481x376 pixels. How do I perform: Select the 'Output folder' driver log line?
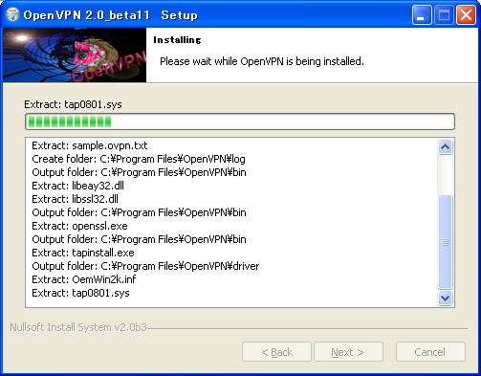coord(145,266)
